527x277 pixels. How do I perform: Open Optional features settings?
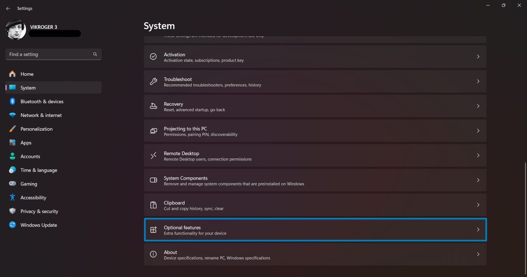click(x=315, y=230)
